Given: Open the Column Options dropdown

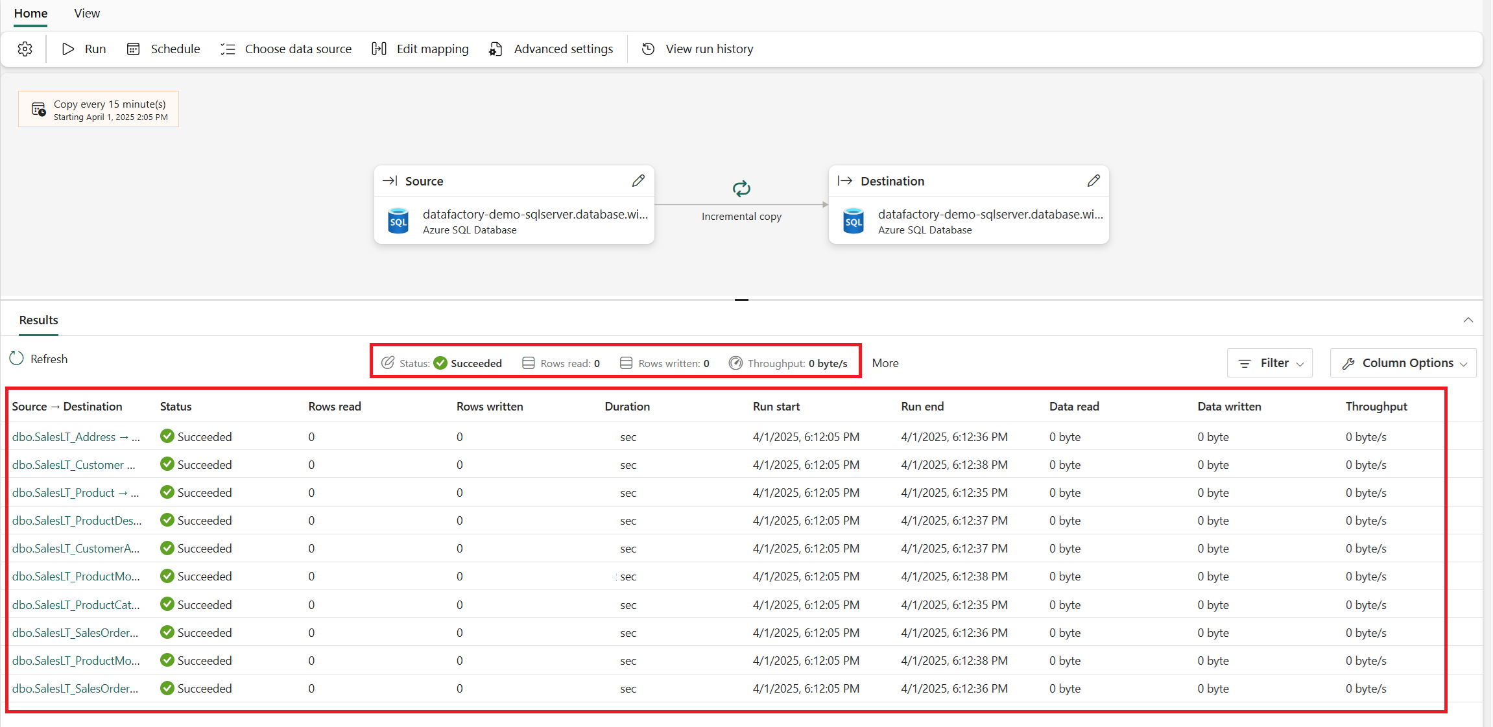Looking at the screenshot, I should pos(1403,363).
